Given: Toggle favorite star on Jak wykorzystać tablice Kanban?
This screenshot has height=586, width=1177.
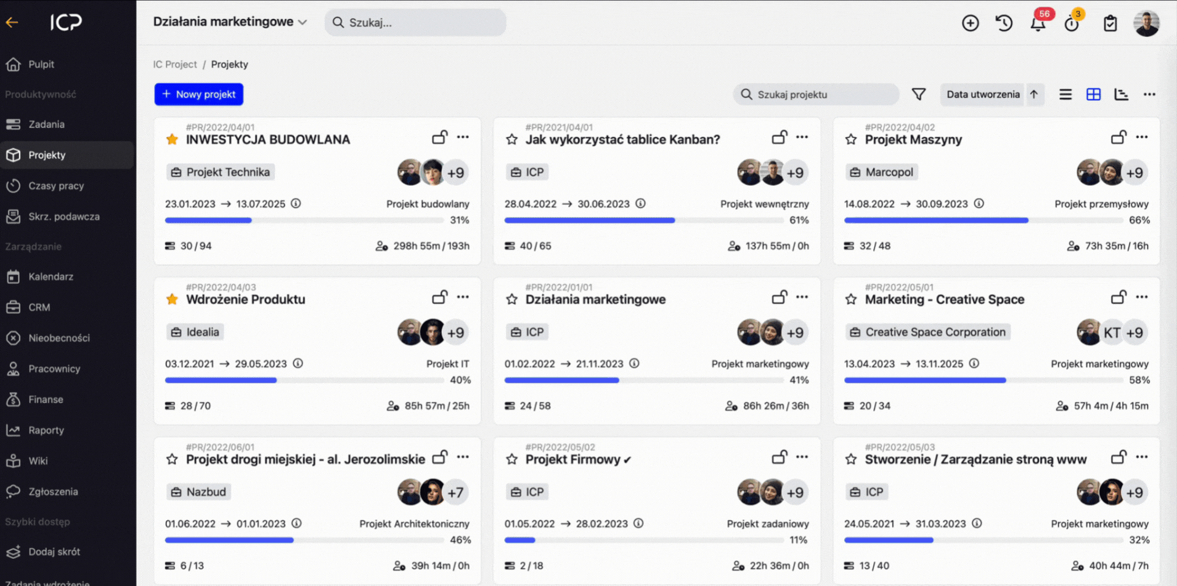Looking at the screenshot, I should tap(511, 139).
